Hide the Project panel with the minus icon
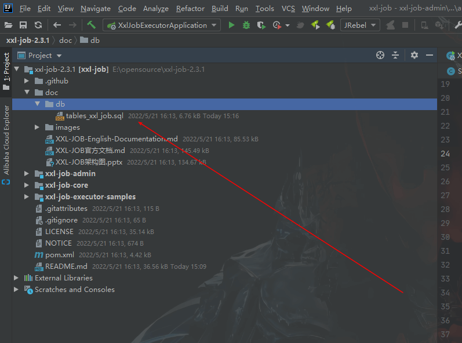Screen dimensions: 462x343 430,55
